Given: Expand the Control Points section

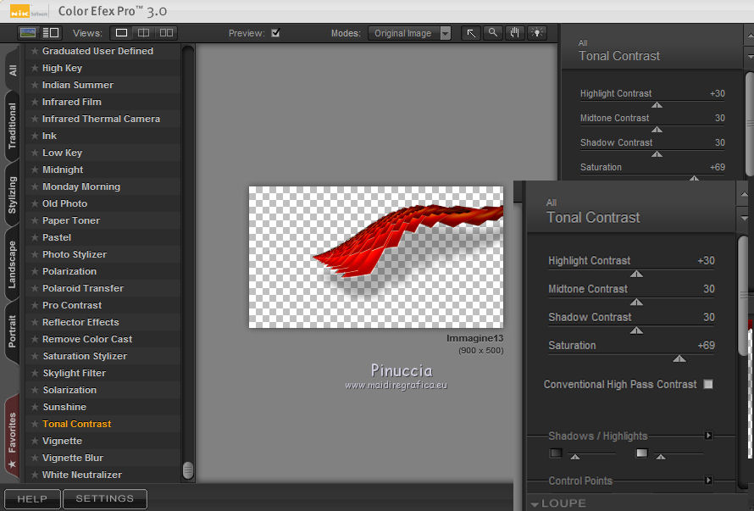Looking at the screenshot, I should coord(708,480).
